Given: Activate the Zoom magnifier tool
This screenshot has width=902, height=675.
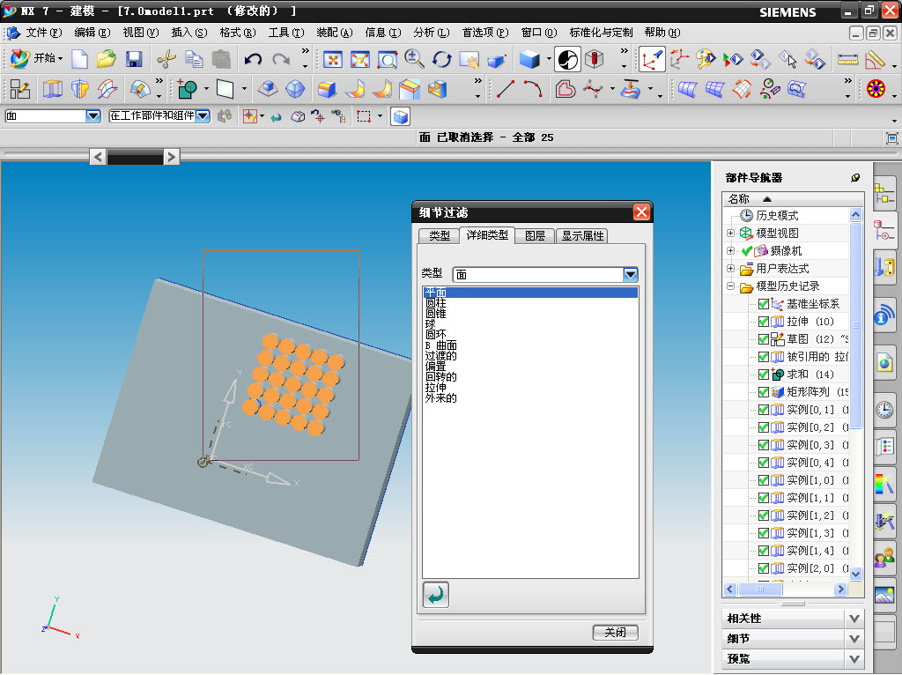Looking at the screenshot, I should [414, 59].
